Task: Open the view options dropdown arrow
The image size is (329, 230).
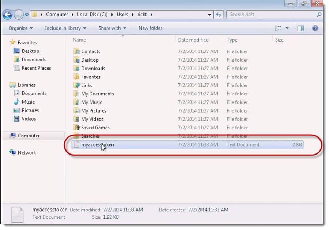Action: [287, 28]
